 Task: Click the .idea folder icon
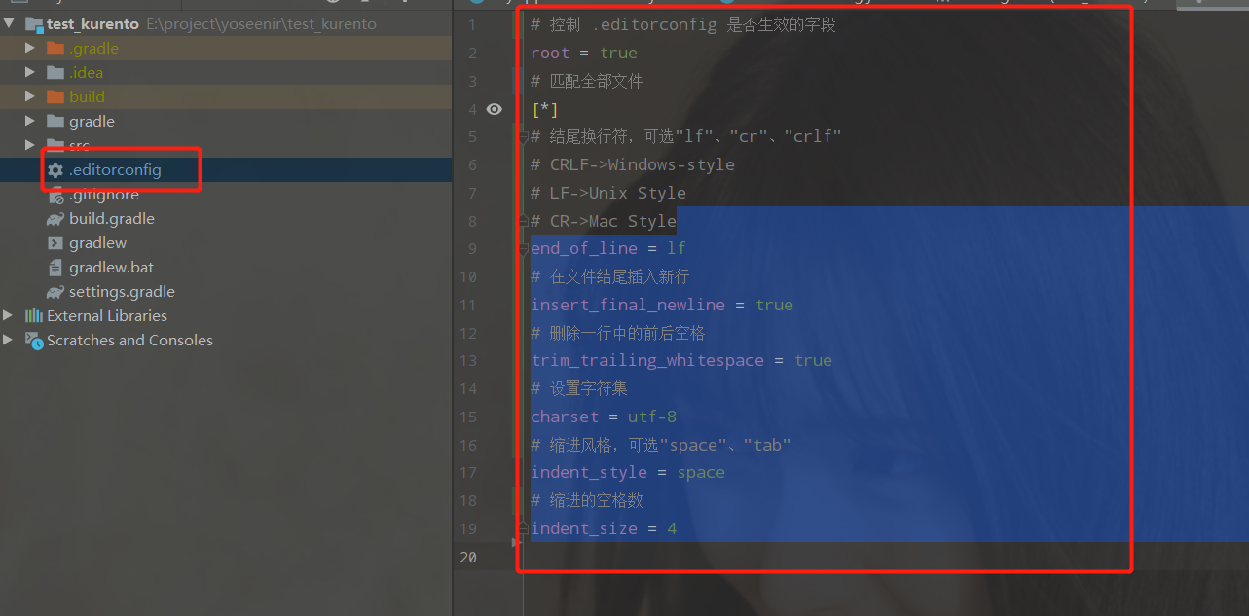(55, 72)
